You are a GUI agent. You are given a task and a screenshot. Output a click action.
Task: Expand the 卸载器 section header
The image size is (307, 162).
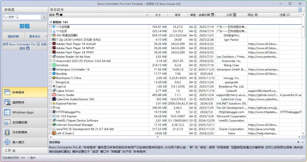[x=25, y=9]
